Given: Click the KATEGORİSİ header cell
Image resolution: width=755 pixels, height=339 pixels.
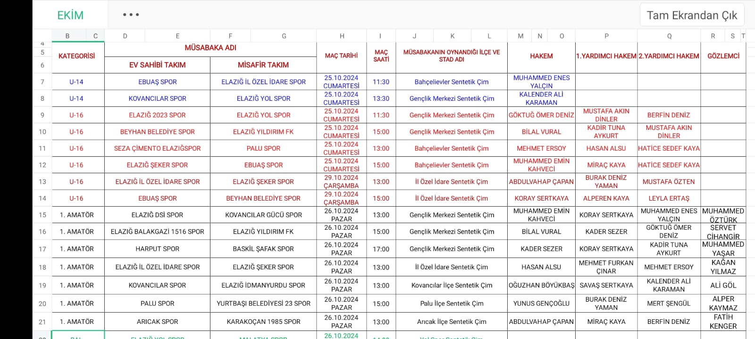Looking at the screenshot, I should tap(77, 56).
